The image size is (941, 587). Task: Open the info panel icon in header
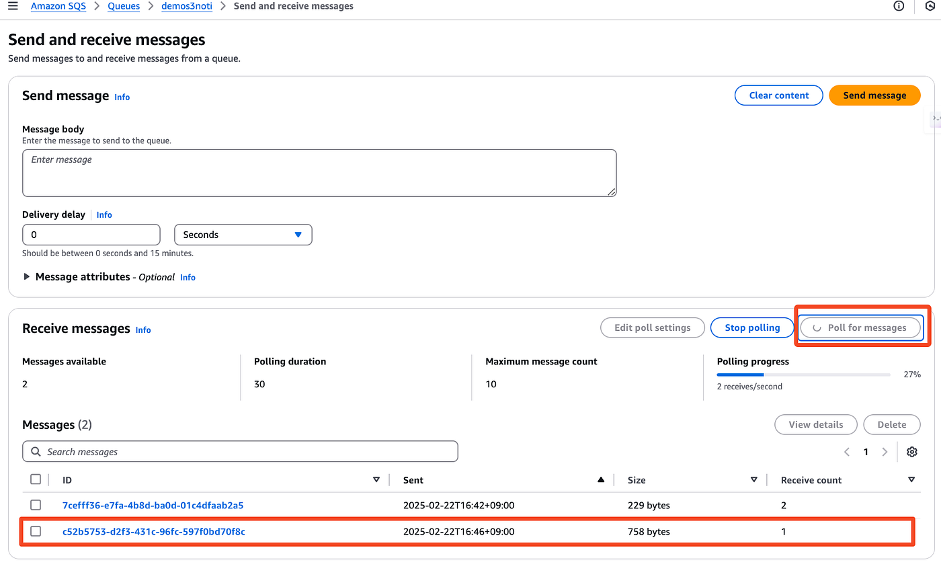[899, 6]
